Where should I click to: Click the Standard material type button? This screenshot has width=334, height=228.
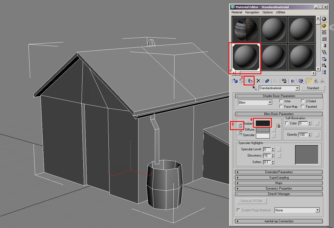pyautogui.click(x=313, y=88)
